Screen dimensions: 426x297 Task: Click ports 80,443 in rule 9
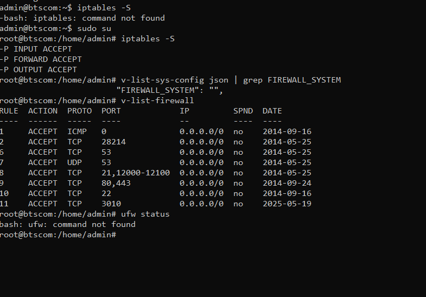click(x=116, y=183)
